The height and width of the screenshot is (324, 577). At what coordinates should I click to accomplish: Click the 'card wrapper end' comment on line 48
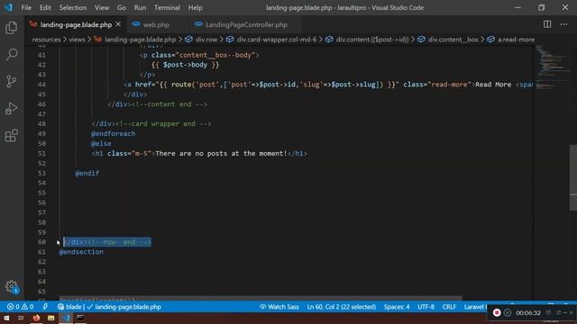(x=163, y=124)
